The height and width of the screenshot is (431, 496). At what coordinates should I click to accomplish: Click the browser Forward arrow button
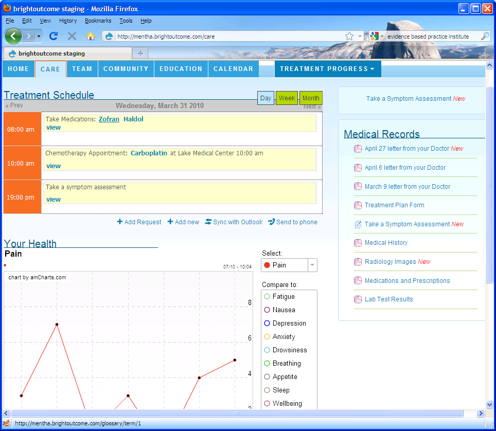(28, 36)
